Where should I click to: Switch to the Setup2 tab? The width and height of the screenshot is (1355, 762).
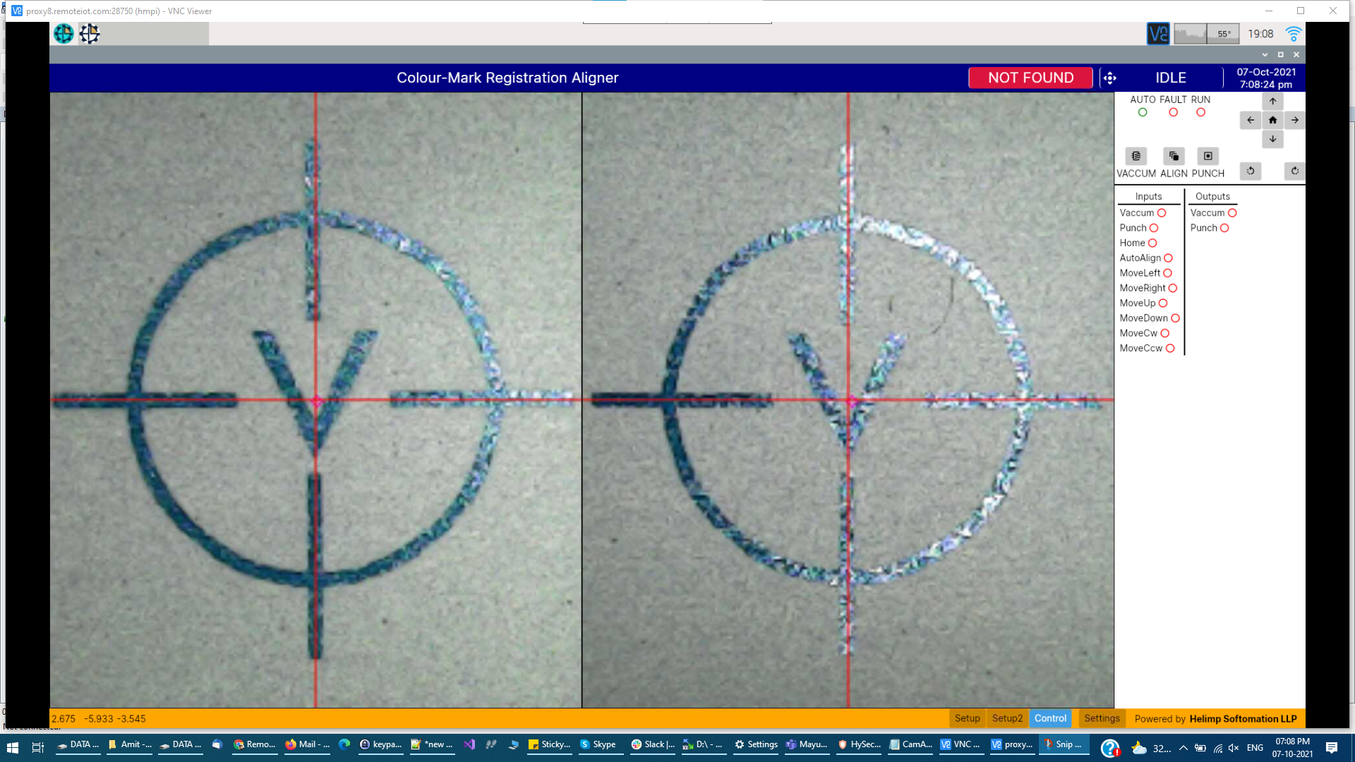tap(1007, 718)
